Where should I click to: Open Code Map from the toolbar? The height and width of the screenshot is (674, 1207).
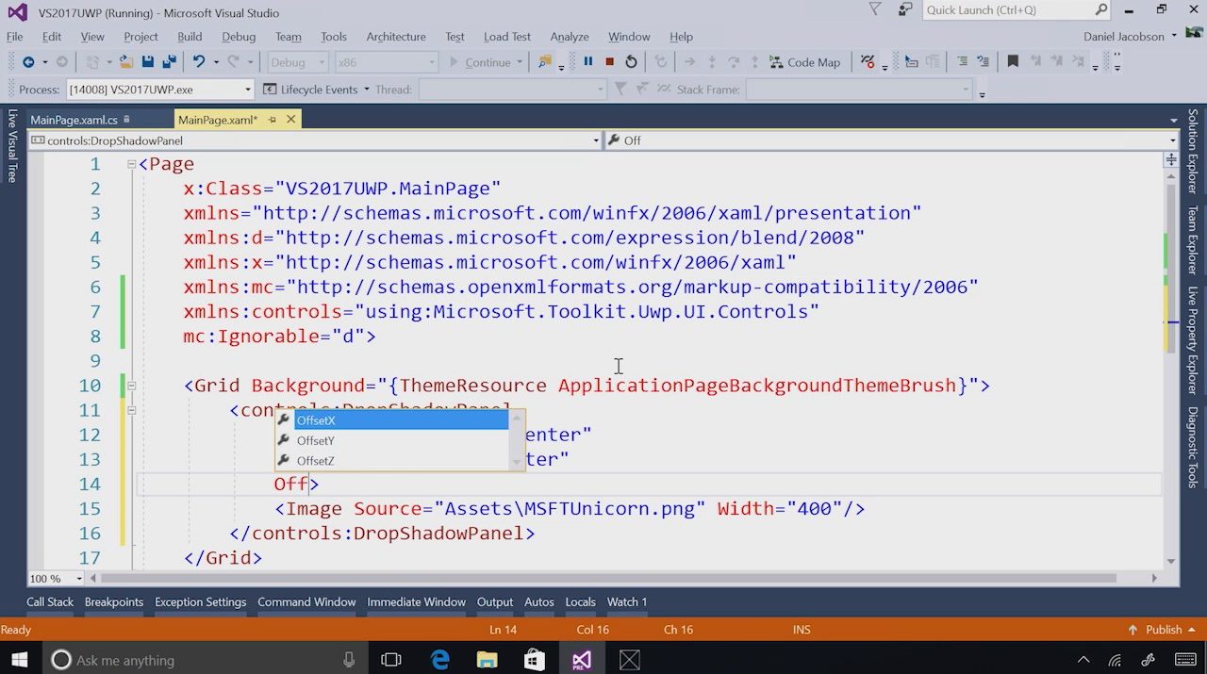pos(804,62)
